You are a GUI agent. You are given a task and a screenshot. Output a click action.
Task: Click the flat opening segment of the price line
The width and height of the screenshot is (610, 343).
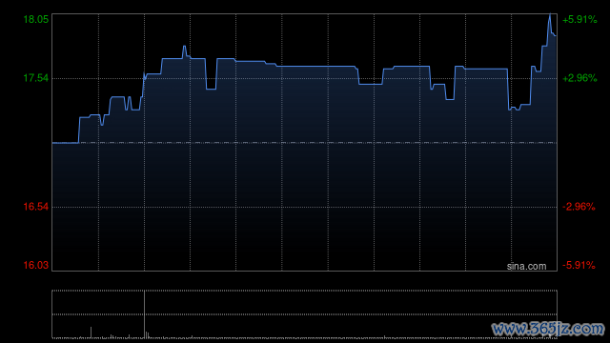66,143
